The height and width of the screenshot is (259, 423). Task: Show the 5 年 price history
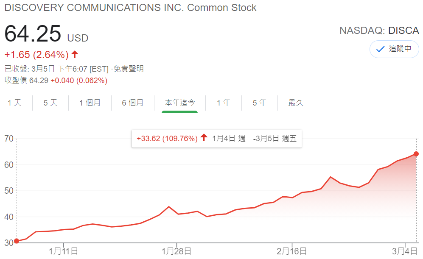coord(260,103)
